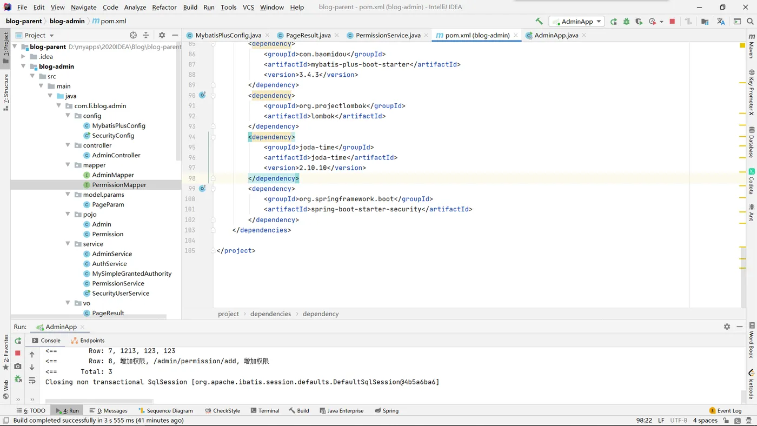Toggle the Codota side panel
This screenshot has height=426, width=757.
tap(751, 182)
